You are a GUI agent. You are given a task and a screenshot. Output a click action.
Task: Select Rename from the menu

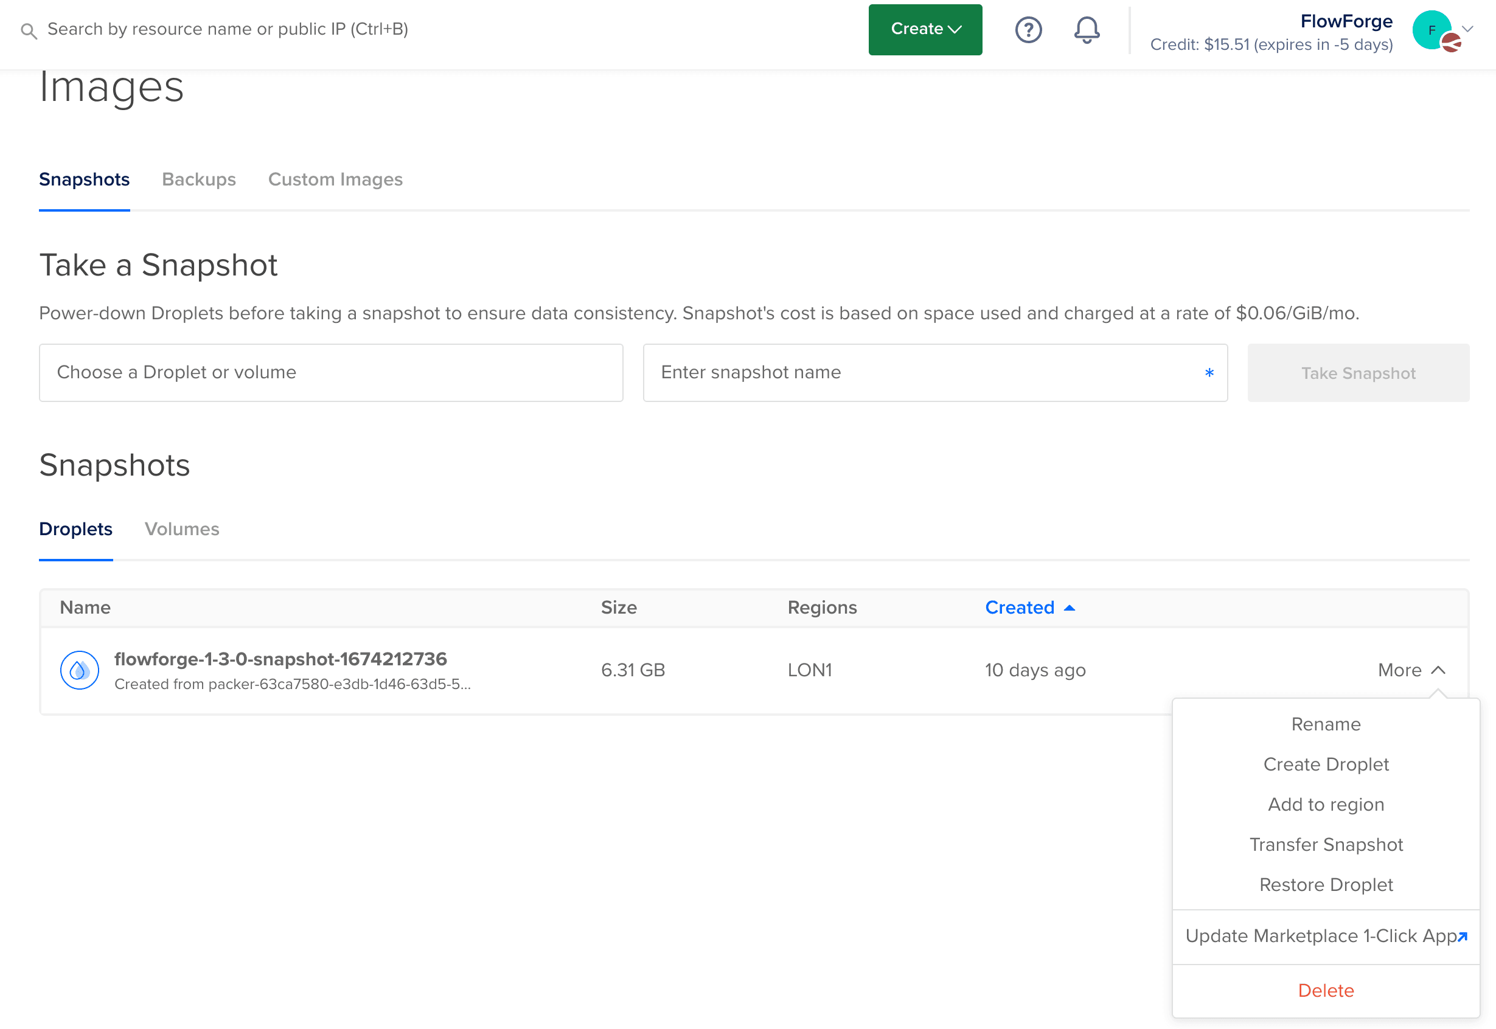pos(1325,724)
